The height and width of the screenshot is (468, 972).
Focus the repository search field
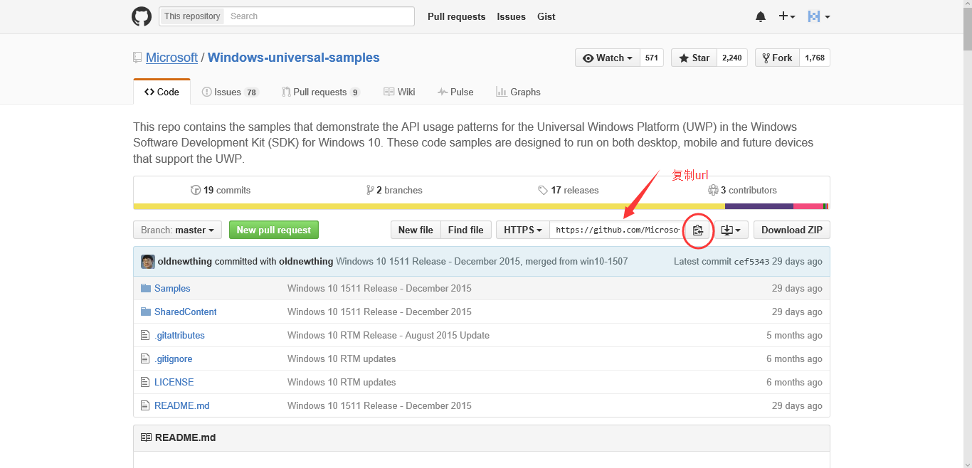tap(319, 16)
